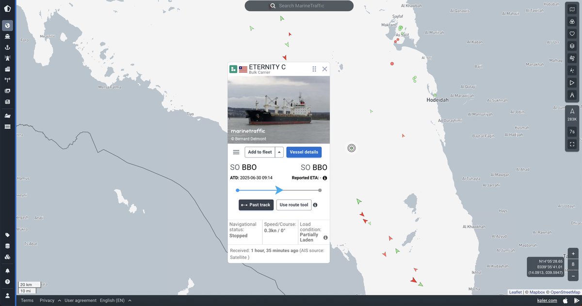This screenshot has height=306, width=582.
Task: Click Add to fleet button
Action: [x=260, y=152]
